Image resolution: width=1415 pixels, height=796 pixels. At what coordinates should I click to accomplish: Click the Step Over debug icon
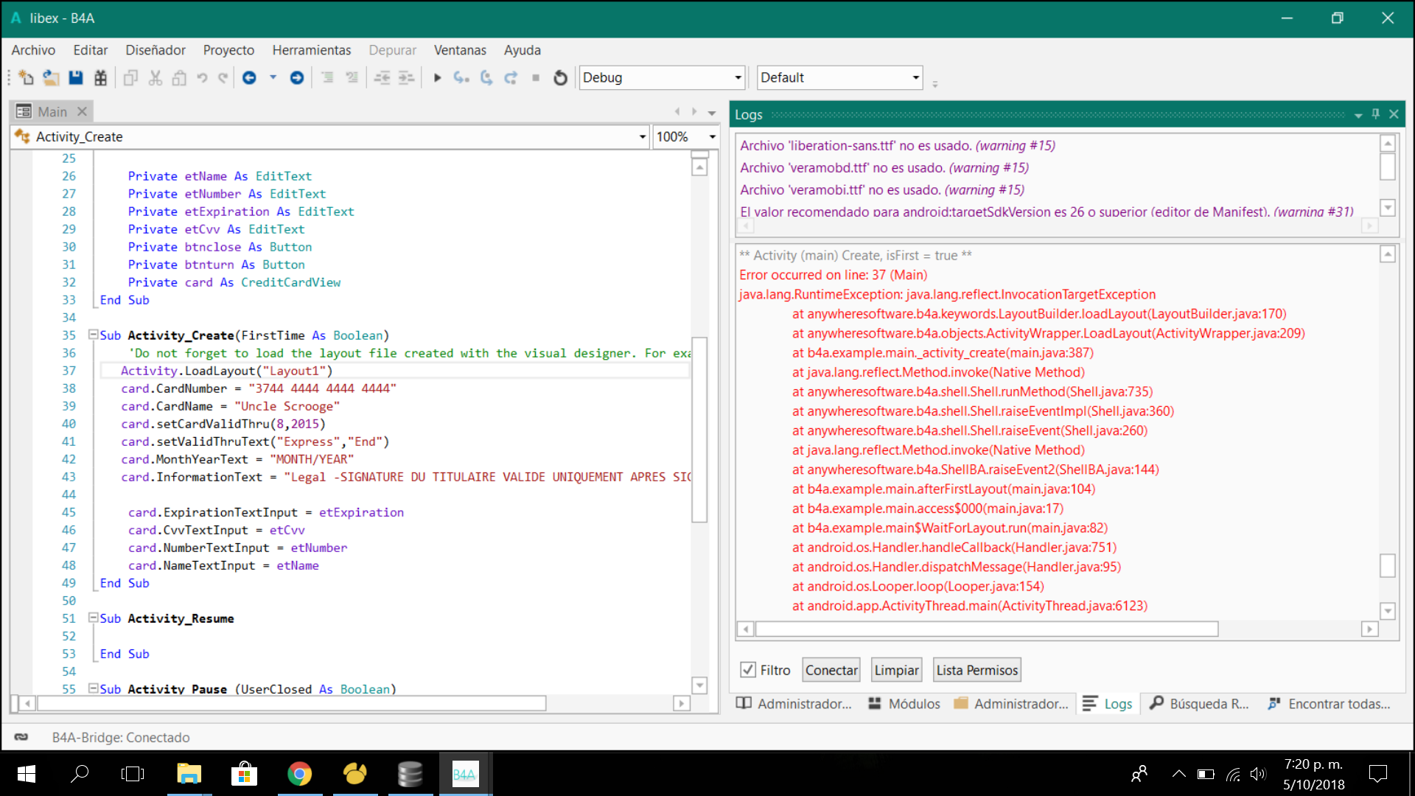[486, 77]
